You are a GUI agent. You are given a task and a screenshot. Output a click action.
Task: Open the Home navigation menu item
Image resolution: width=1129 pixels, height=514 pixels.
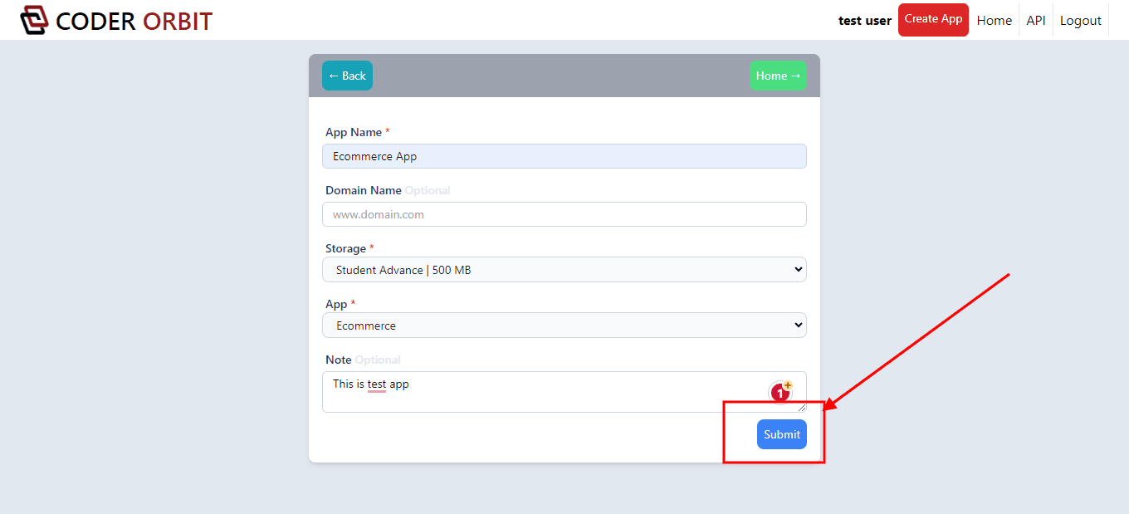994,21
